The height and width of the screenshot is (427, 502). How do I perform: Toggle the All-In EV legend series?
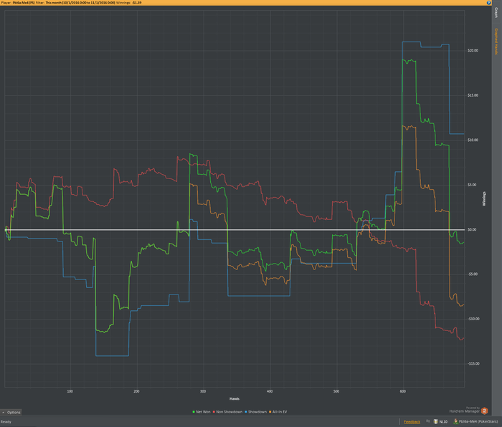tap(278, 412)
